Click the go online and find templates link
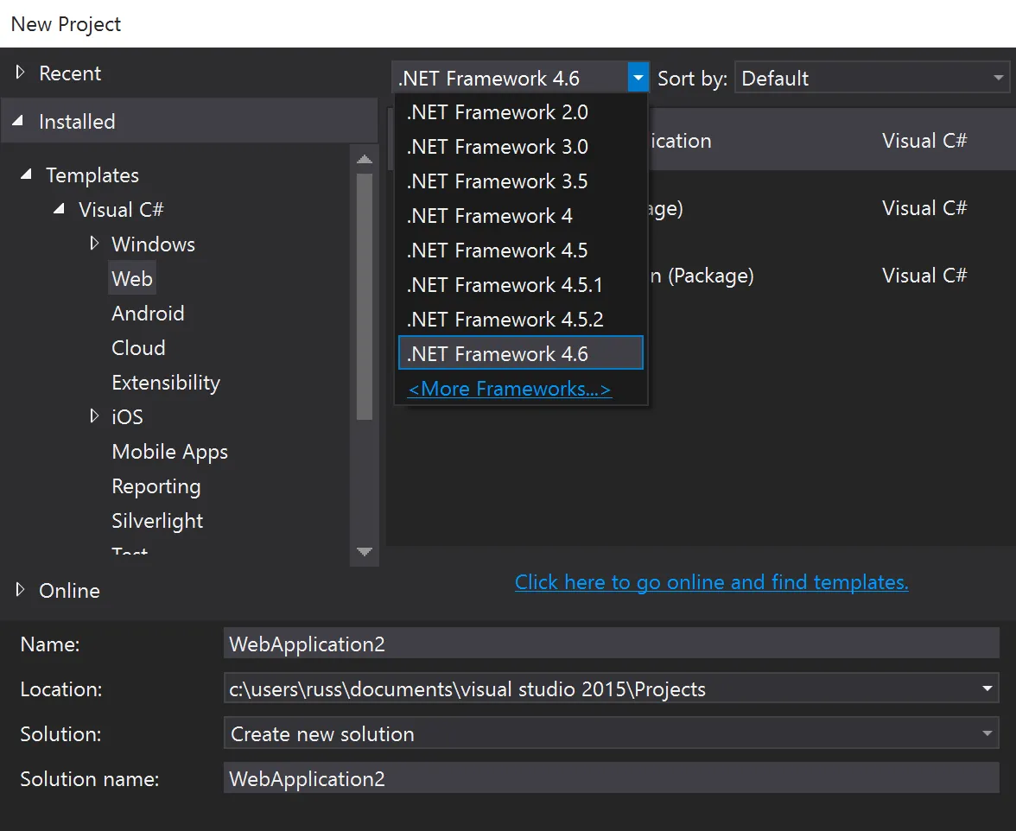1016x831 pixels. coord(711,583)
